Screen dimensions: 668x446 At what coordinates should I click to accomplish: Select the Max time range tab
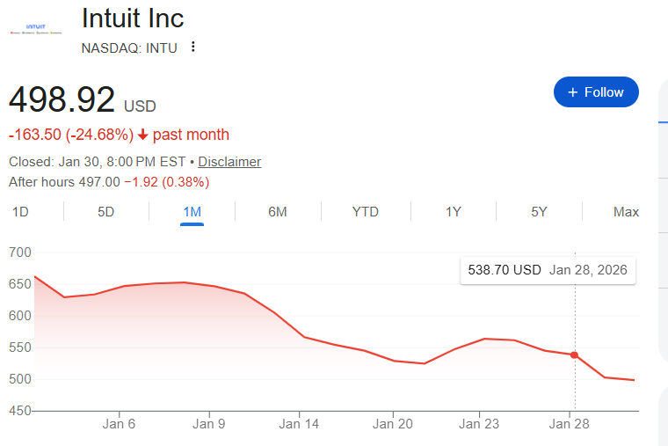click(626, 212)
